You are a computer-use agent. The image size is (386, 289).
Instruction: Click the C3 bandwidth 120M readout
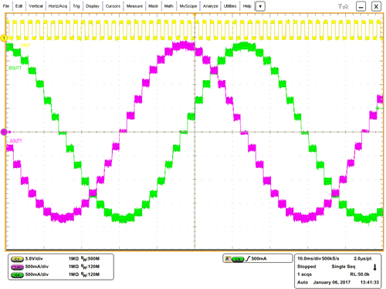point(90,267)
